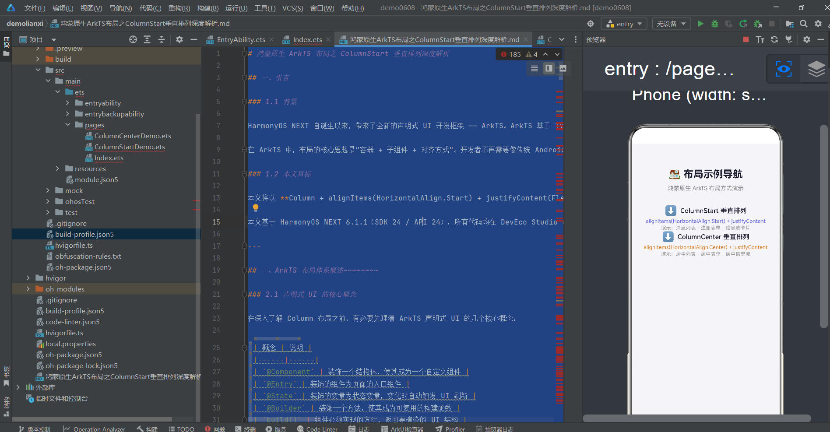Image resolution: width=830 pixels, height=432 pixels.
Task: Open project panel options gear
Action: click(x=179, y=39)
